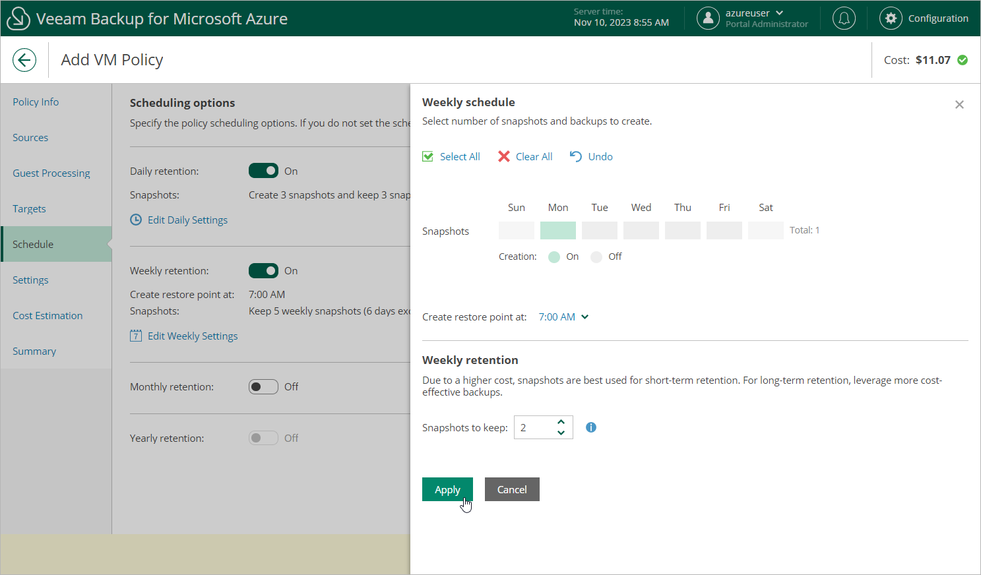Expand the azureuser account menu chevron

(780, 13)
